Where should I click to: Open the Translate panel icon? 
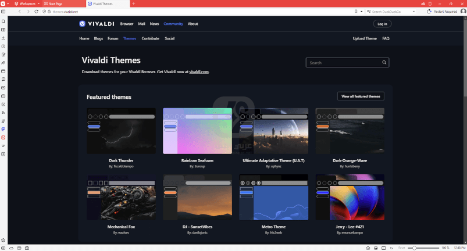[3, 63]
